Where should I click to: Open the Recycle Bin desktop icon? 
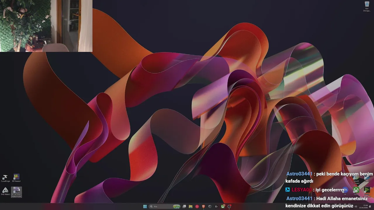367,6
